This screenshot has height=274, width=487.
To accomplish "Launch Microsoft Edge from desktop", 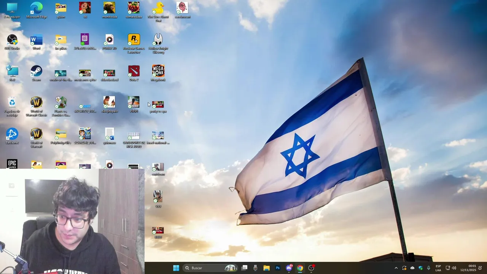I will click(37, 10).
